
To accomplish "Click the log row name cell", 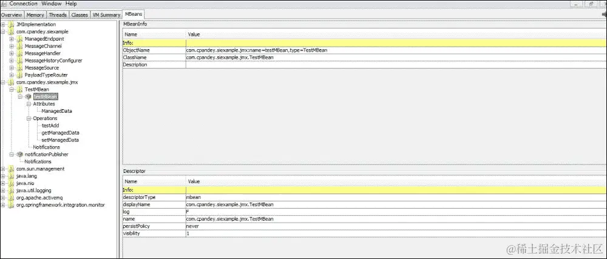I will (x=154, y=212).
